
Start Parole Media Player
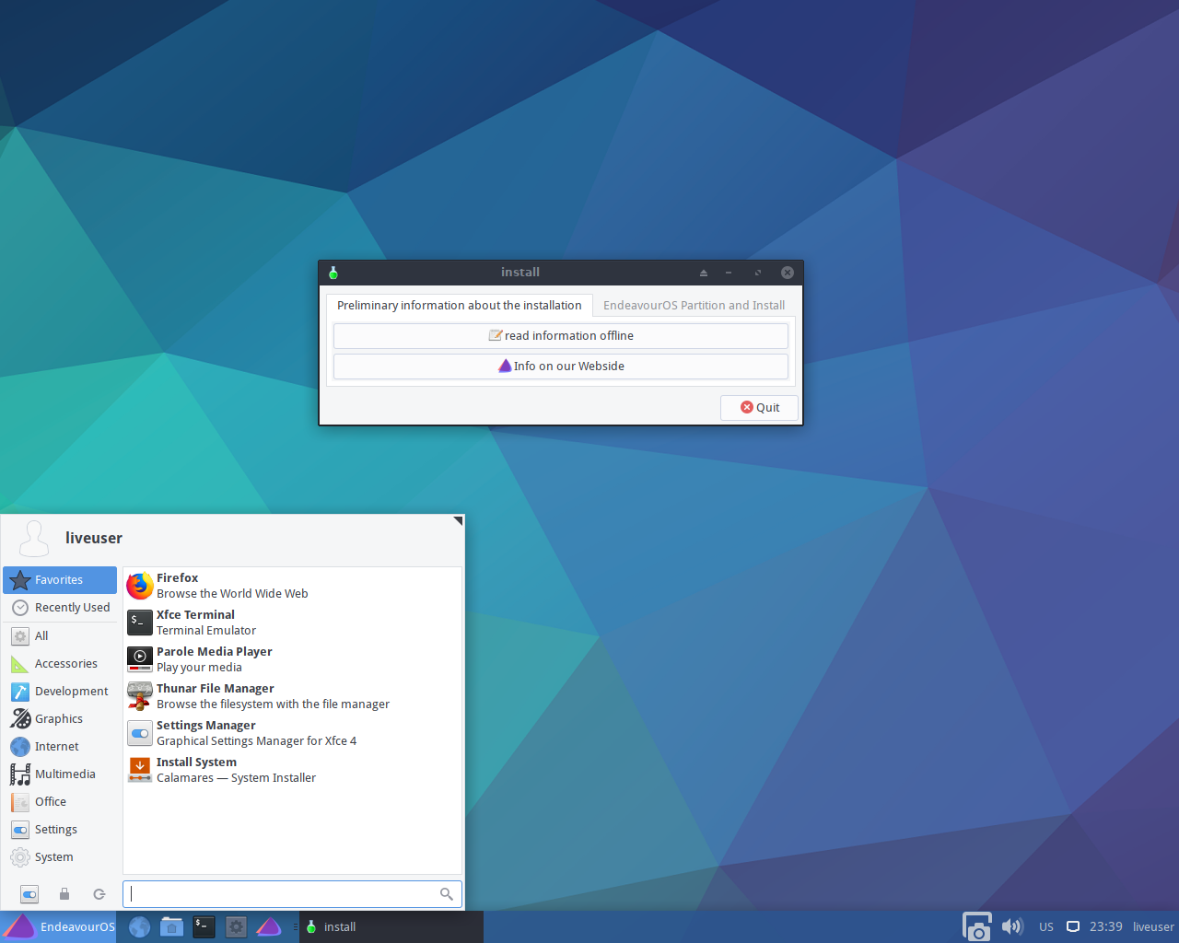click(292, 659)
